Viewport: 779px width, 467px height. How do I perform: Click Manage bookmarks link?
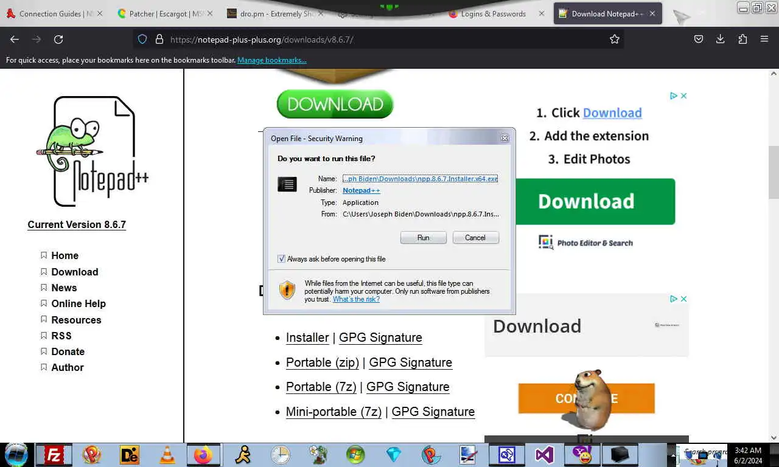click(x=272, y=60)
